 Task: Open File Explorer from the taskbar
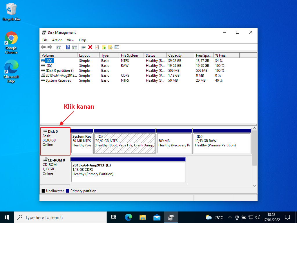[x=142, y=217]
